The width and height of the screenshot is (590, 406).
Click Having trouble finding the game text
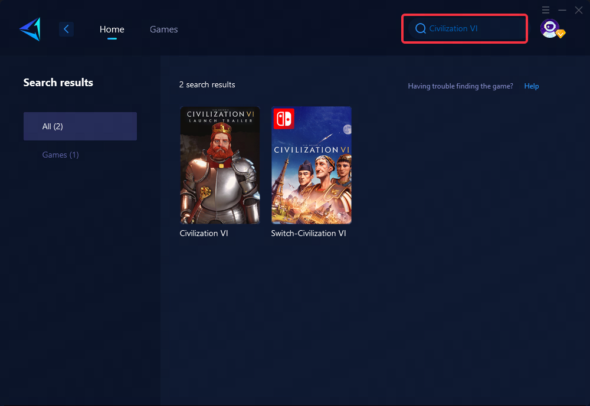[x=461, y=86]
